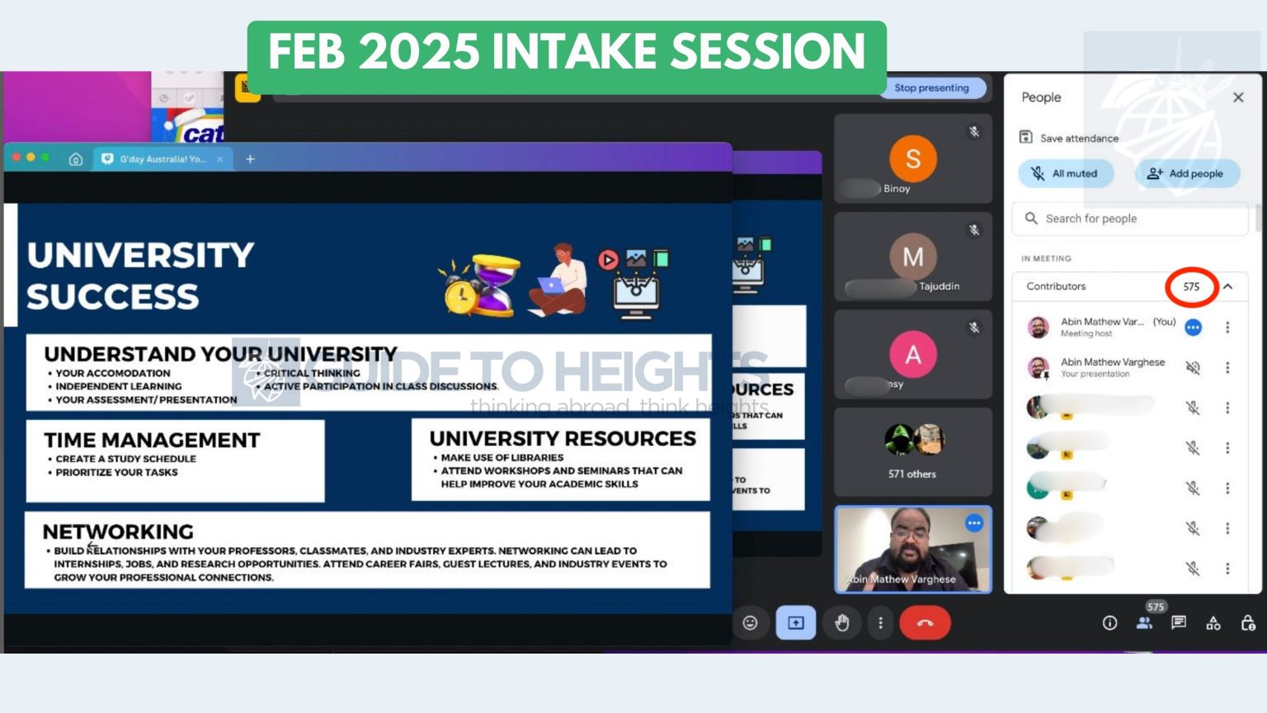Open host controls lock icon
The height and width of the screenshot is (713, 1267).
pyautogui.click(x=1248, y=623)
